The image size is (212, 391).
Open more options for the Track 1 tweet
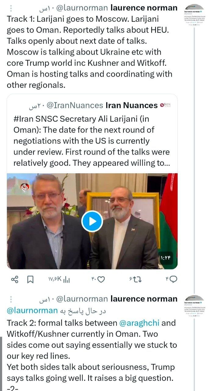tap(11, 8)
